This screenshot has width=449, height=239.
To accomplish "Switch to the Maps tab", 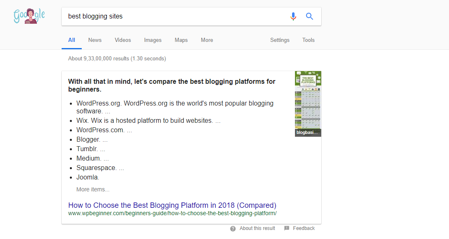I will 181,40.
